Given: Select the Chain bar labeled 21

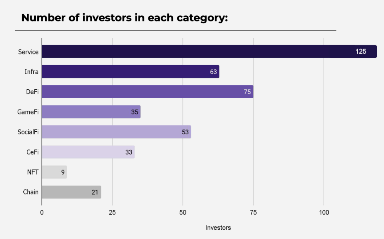Looking at the screenshot, I should pos(71,192).
